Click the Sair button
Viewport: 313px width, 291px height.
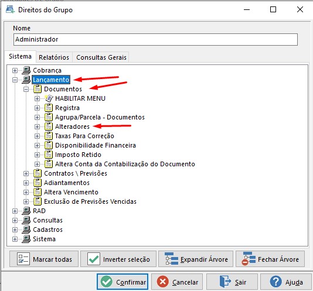pyautogui.click(x=232, y=282)
